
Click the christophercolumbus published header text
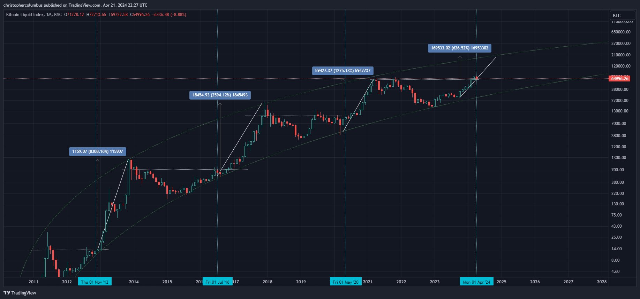(x=75, y=5)
